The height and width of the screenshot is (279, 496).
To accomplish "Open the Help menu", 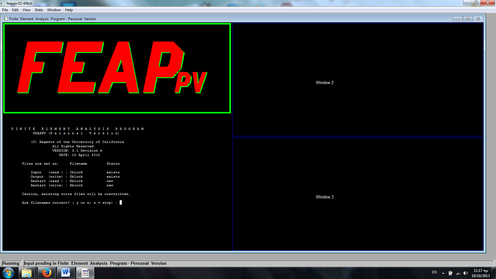I will (x=69, y=10).
